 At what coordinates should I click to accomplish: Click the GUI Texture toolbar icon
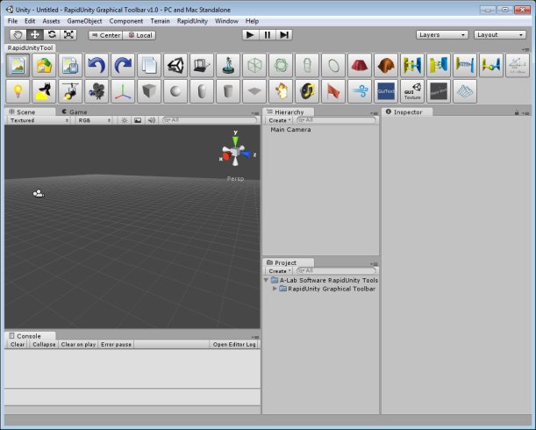[411, 91]
